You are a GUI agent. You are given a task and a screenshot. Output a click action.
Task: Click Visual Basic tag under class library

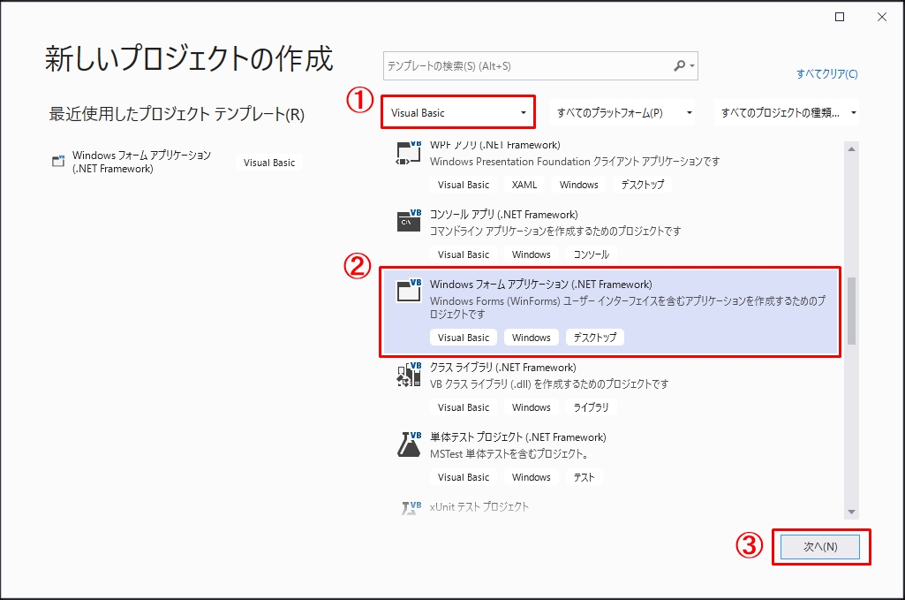point(463,407)
